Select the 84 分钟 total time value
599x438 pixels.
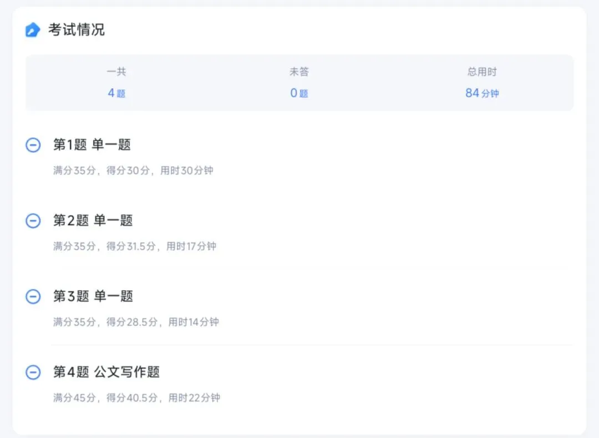[482, 92]
